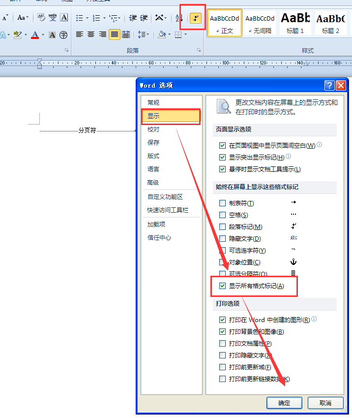352x418 pixels.
Task: Uncheck Show all formatting marks (显示所有格式标记)
Action: tap(222, 286)
